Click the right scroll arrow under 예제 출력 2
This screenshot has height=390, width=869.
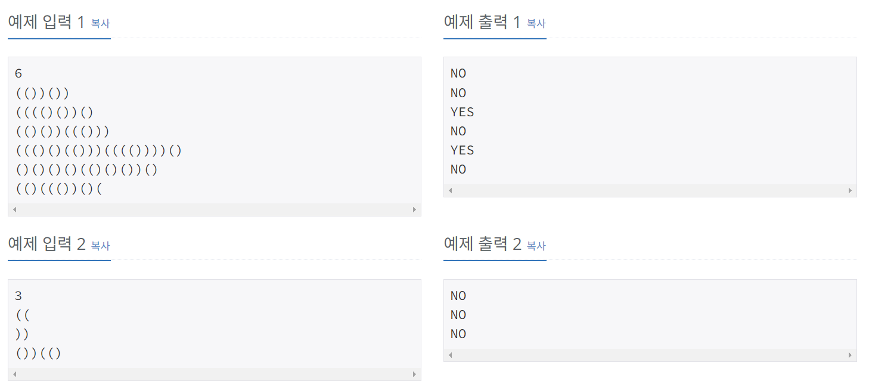(x=851, y=354)
